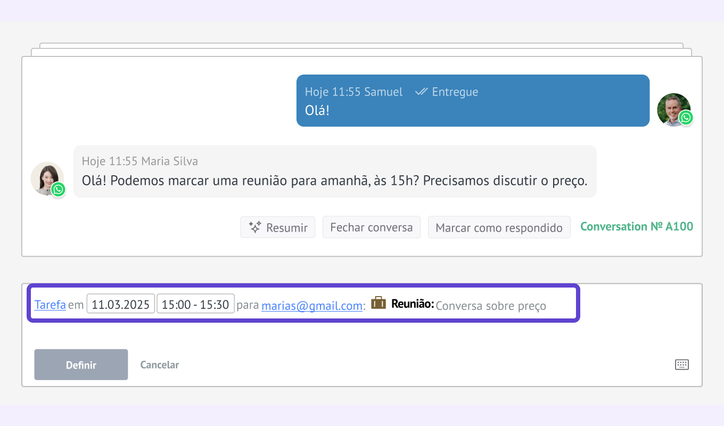Screen dimensions: 724x426
Task: Click WhatsApp badge on Samuel's avatar
Action: pos(686,118)
